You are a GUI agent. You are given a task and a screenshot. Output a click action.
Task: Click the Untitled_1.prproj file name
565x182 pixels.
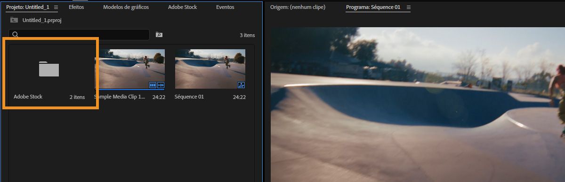pyautogui.click(x=41, y=21)
